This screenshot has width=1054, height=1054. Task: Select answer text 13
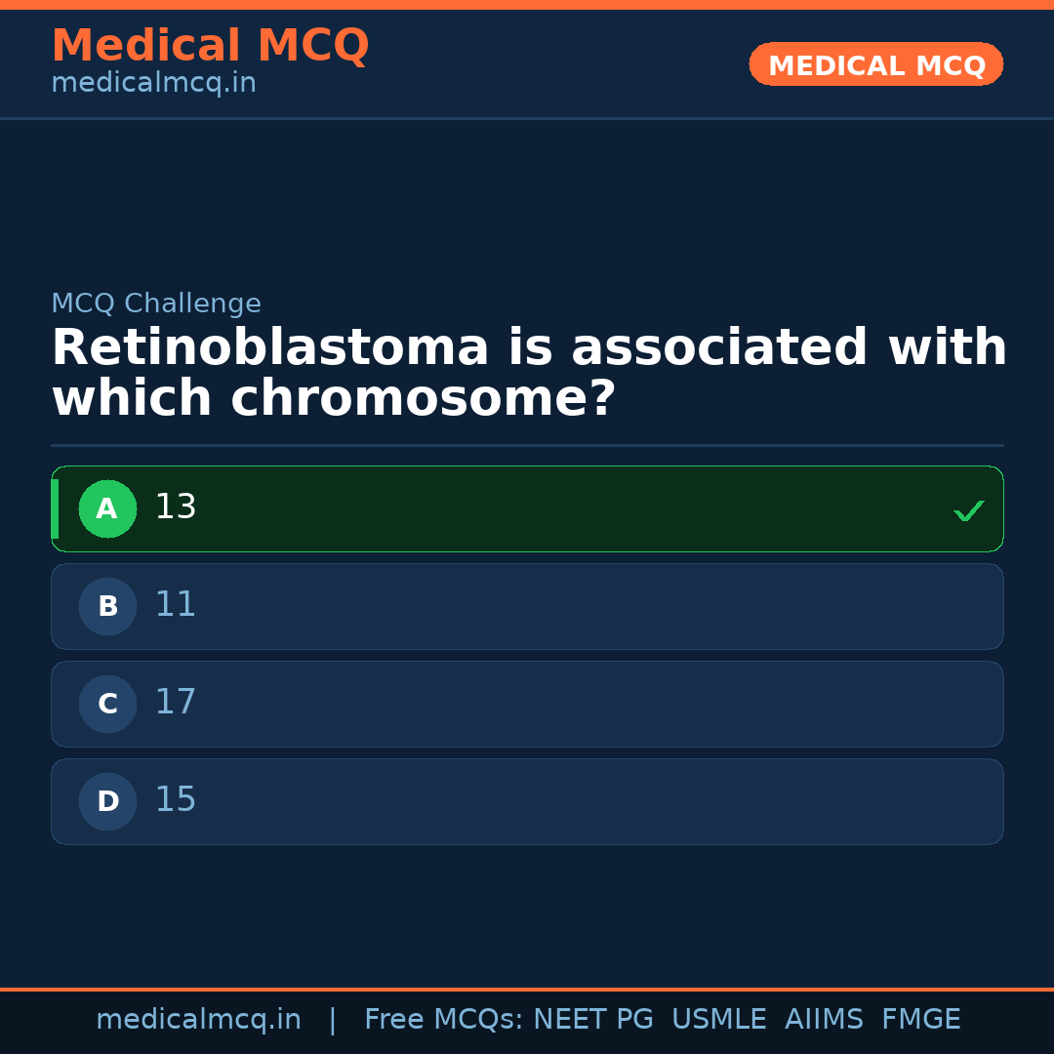(176, 507)
